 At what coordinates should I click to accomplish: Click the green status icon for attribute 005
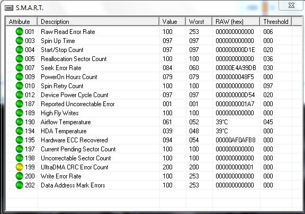19,59
